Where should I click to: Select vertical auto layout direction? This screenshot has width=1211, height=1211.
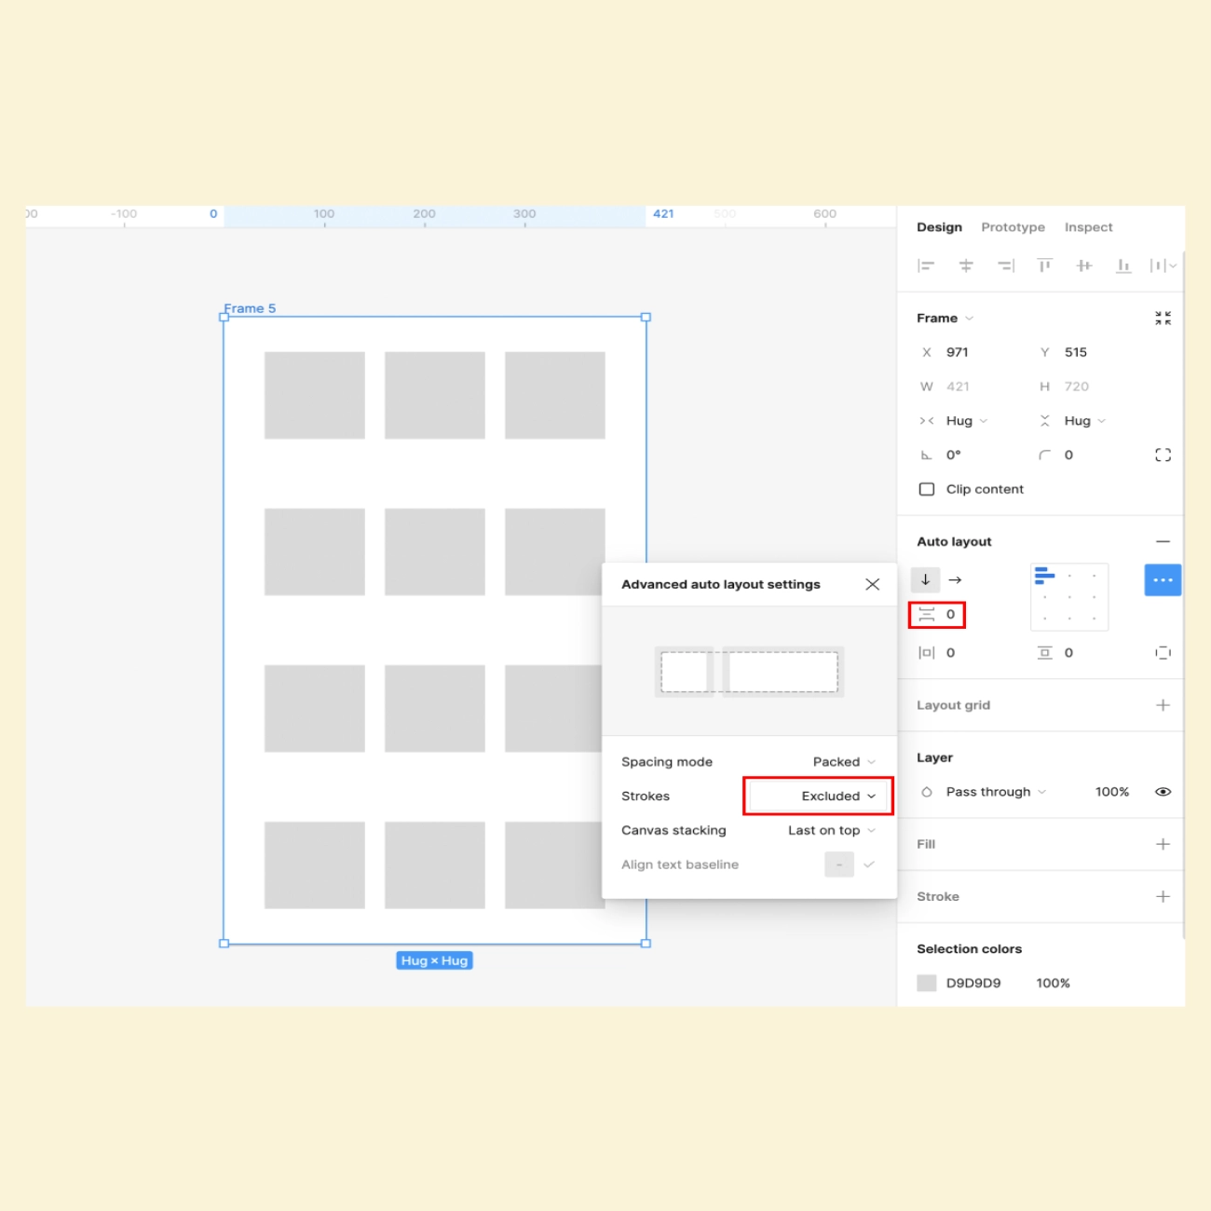pos(925,580)
